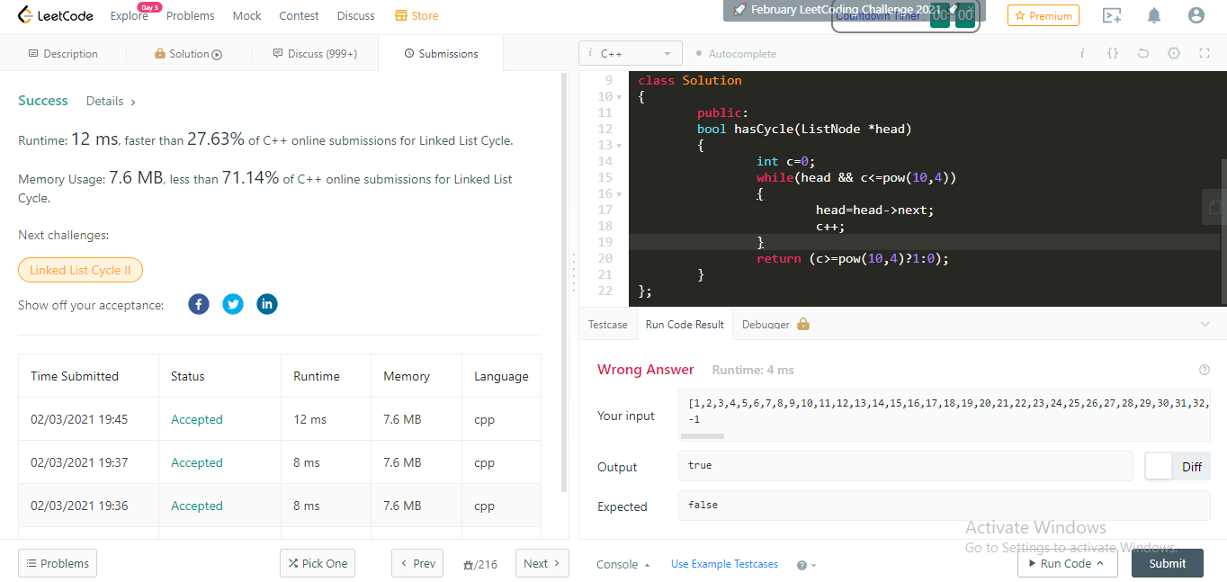Click the editor info icon
This screenshot has width=1227, height=582.
pyautogui.click(x=1082, y=54)
